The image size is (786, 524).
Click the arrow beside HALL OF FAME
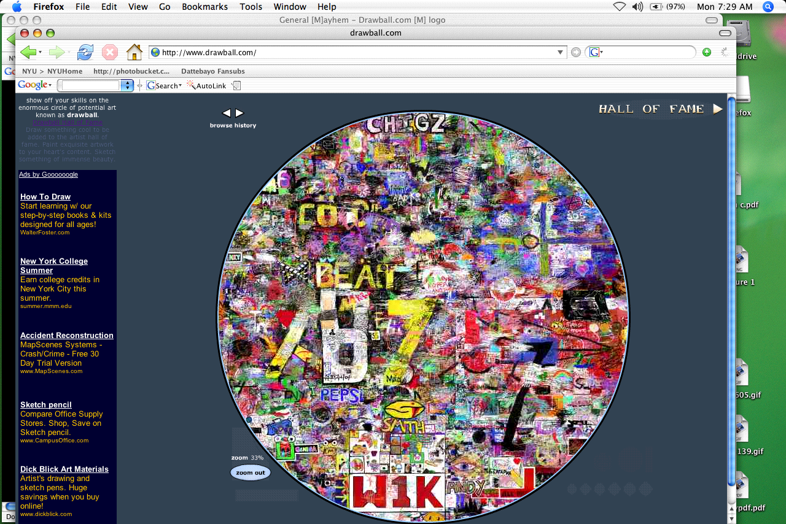tap(718, 109)
